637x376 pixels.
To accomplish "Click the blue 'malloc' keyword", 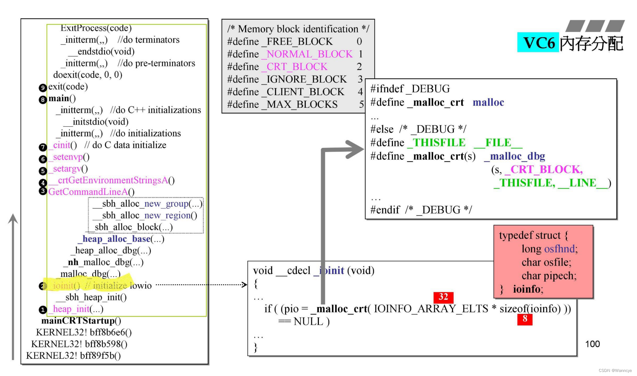I will coord(488,102).
